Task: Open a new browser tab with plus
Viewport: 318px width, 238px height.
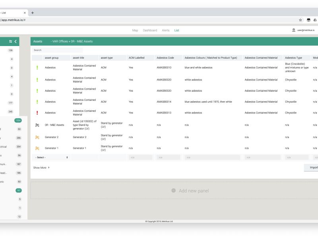Action: [x=33, y=13]
